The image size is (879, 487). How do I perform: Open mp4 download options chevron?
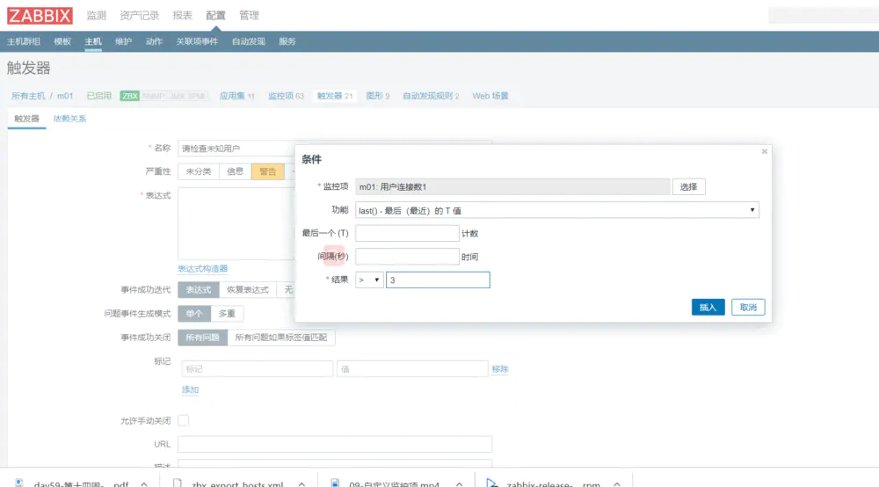point(459,483)
